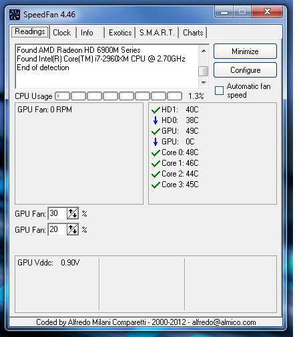
Task: Click the green check icon next to HD1
Action: tap(156, 110)
